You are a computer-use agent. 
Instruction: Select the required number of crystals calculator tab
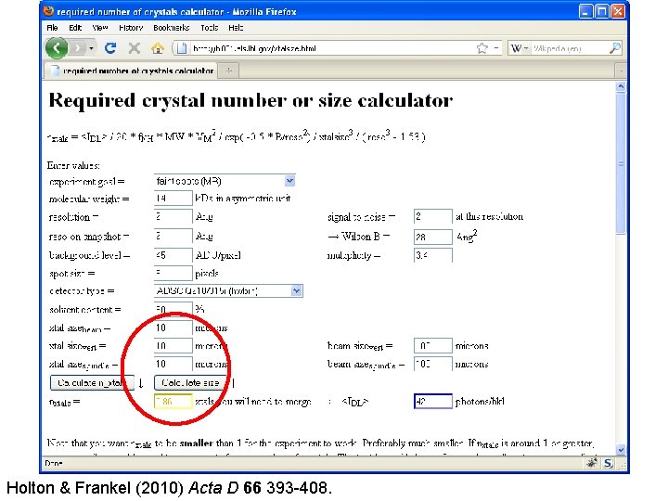(x=131, y=71)
